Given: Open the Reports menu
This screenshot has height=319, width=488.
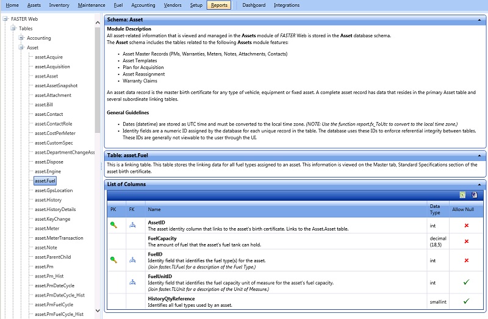Looking at the screenshot, I should click(x=219, y=5).
